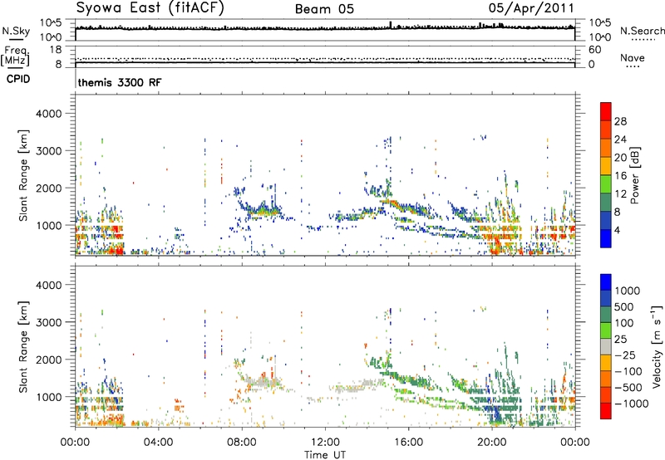Click the 'Beam 05' label
Screen dimensions: 665x460
(324, 9)
